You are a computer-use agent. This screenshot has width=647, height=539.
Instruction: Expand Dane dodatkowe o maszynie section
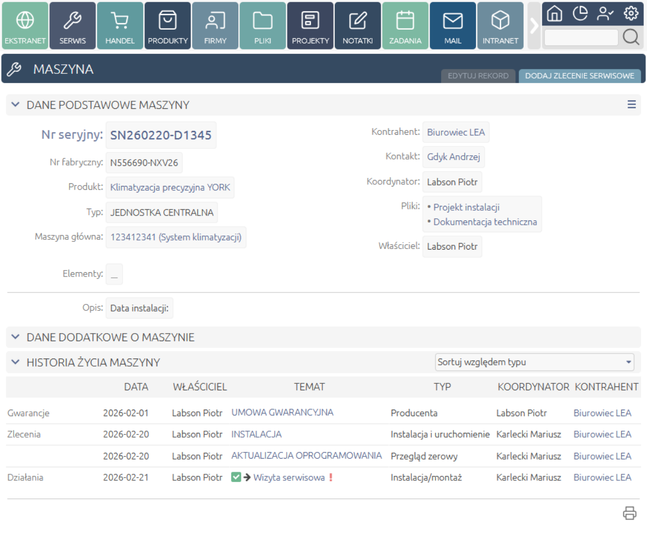click(x=15, y=337)
